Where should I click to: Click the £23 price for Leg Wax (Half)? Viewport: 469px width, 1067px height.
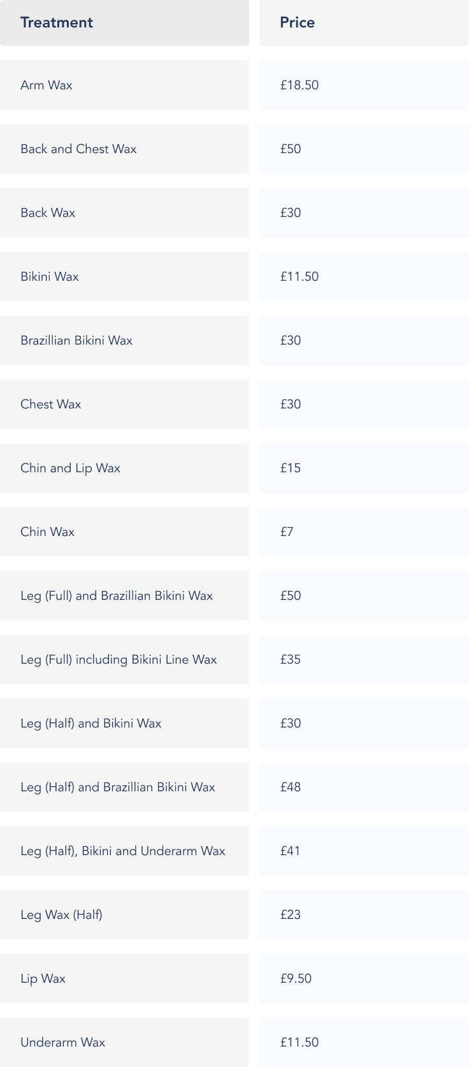point(291,914)
